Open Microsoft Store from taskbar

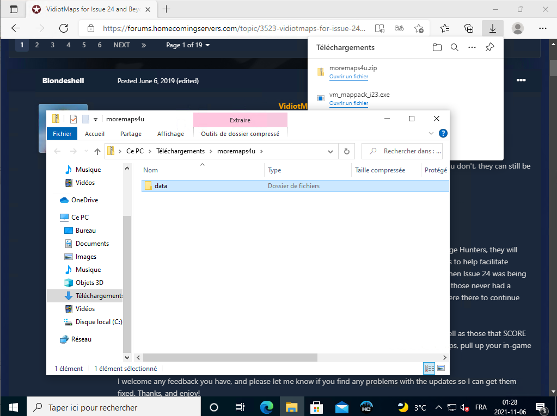point(315,407)
